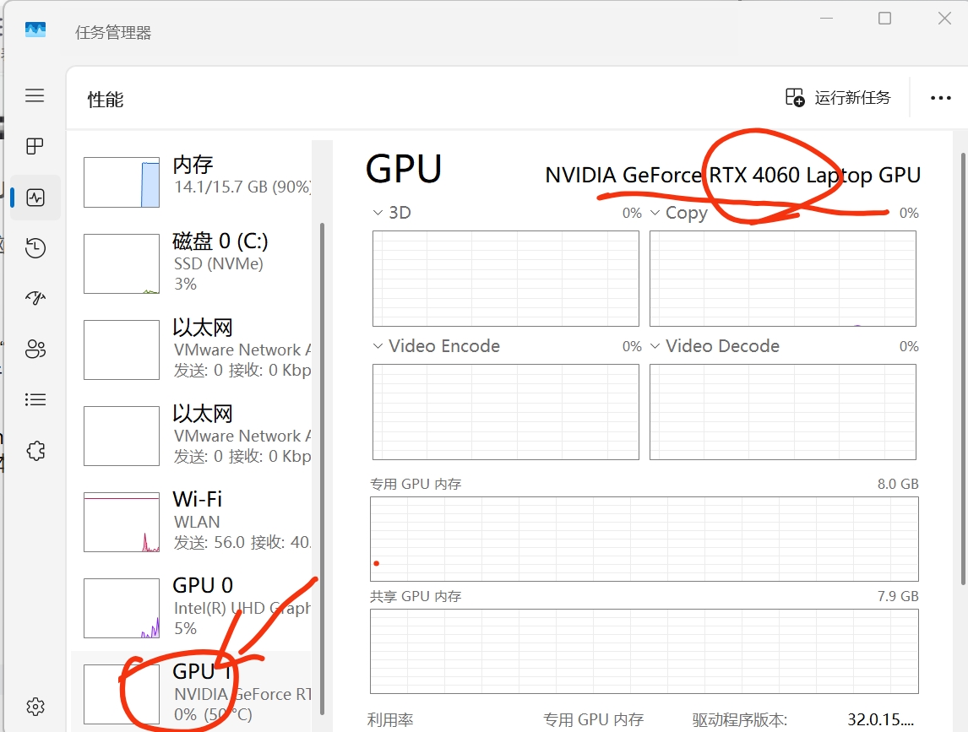Viewport: 968px width, 732px height.
Task: Click the GPU 0 thumbnail graph
Action: click(122, 608)
